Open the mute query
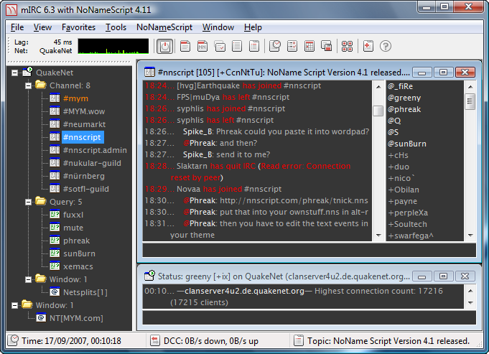Screen dimensions: 489x354 (73, 228)
